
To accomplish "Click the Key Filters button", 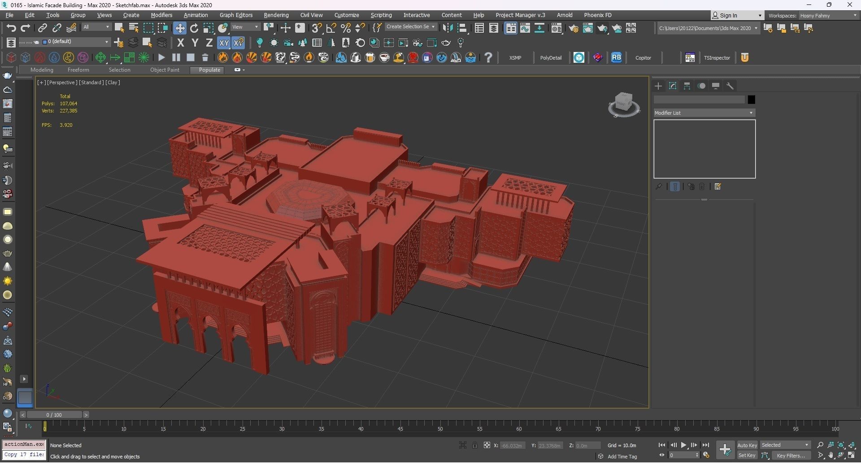I will tap(791, 455).
